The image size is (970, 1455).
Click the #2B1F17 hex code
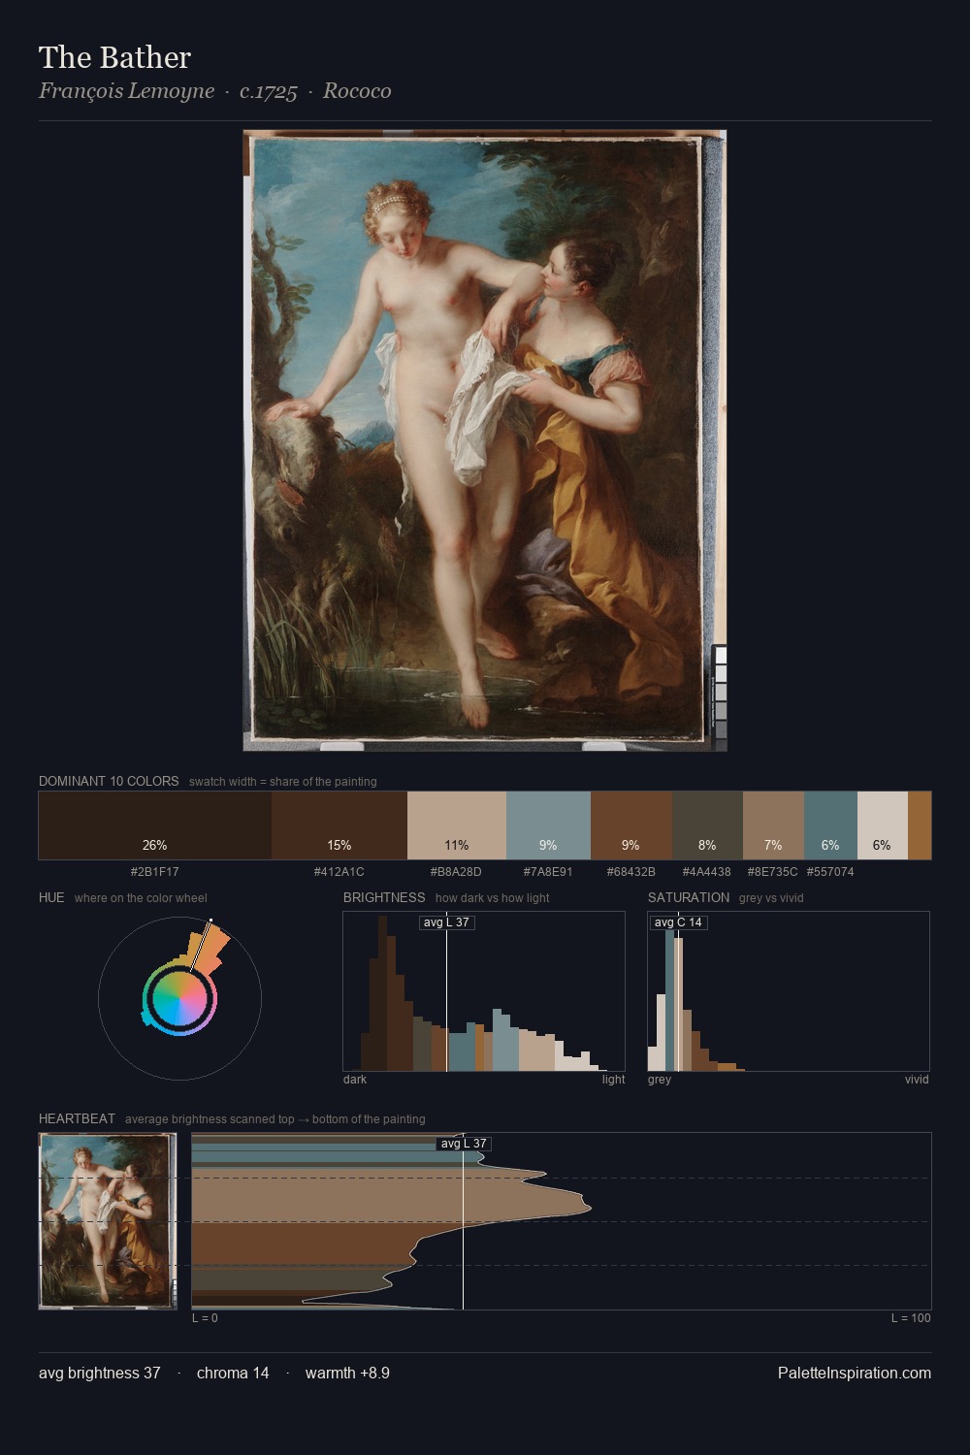(x=155, y=872)
